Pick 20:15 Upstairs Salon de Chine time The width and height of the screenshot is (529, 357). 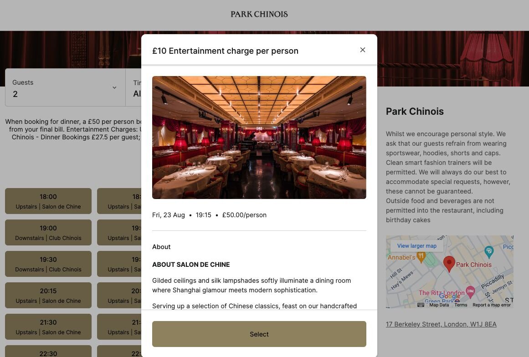coord(48,296)
